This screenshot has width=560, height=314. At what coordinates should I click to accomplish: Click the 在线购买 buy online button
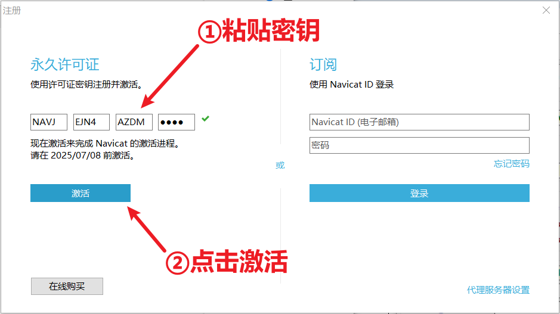[x=67, y=286]
